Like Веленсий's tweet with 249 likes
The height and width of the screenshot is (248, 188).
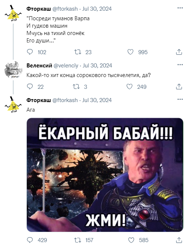pyautogui.click(x=130, y=87)
